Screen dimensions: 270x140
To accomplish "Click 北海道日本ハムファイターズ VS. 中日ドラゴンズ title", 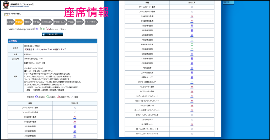I will click(x=45, y=49).
